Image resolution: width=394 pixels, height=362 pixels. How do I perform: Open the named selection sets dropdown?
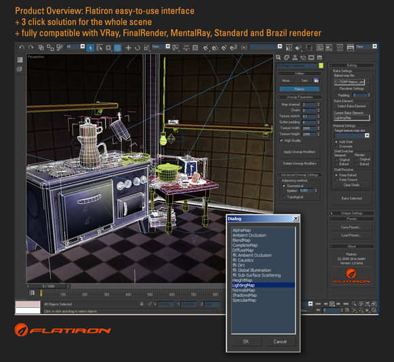point(266,47)
